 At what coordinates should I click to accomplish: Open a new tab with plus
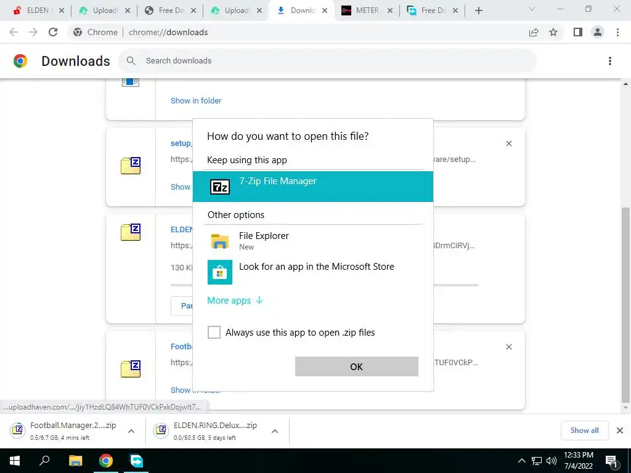[478, 11]
